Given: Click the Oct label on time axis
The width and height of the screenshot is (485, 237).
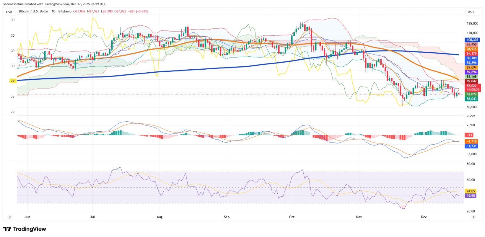Looking at the screenshot, I should coord(292,217).
